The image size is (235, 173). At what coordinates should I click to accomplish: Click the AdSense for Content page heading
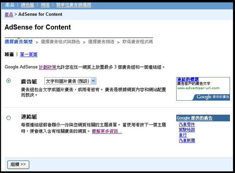coord(38,27)
